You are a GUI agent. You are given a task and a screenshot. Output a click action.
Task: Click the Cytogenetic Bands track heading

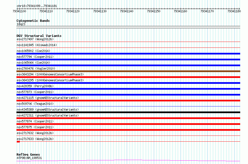coord(33,21)
